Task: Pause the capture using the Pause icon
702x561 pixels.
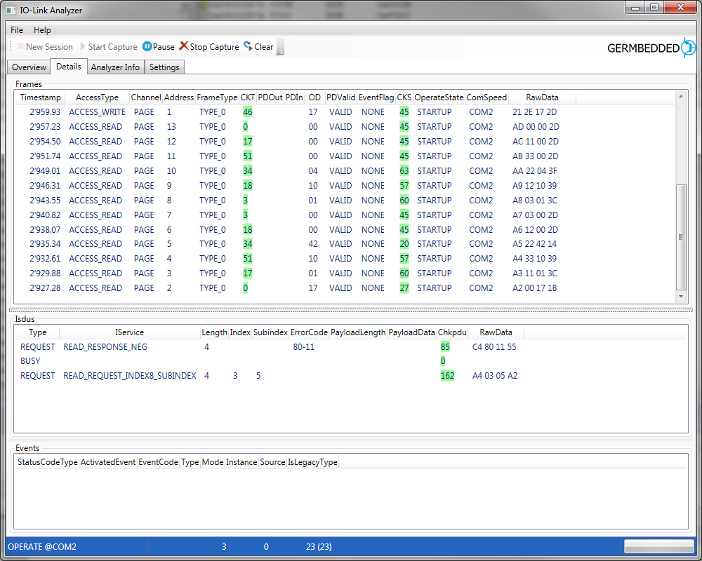Action: pos(147,47)
